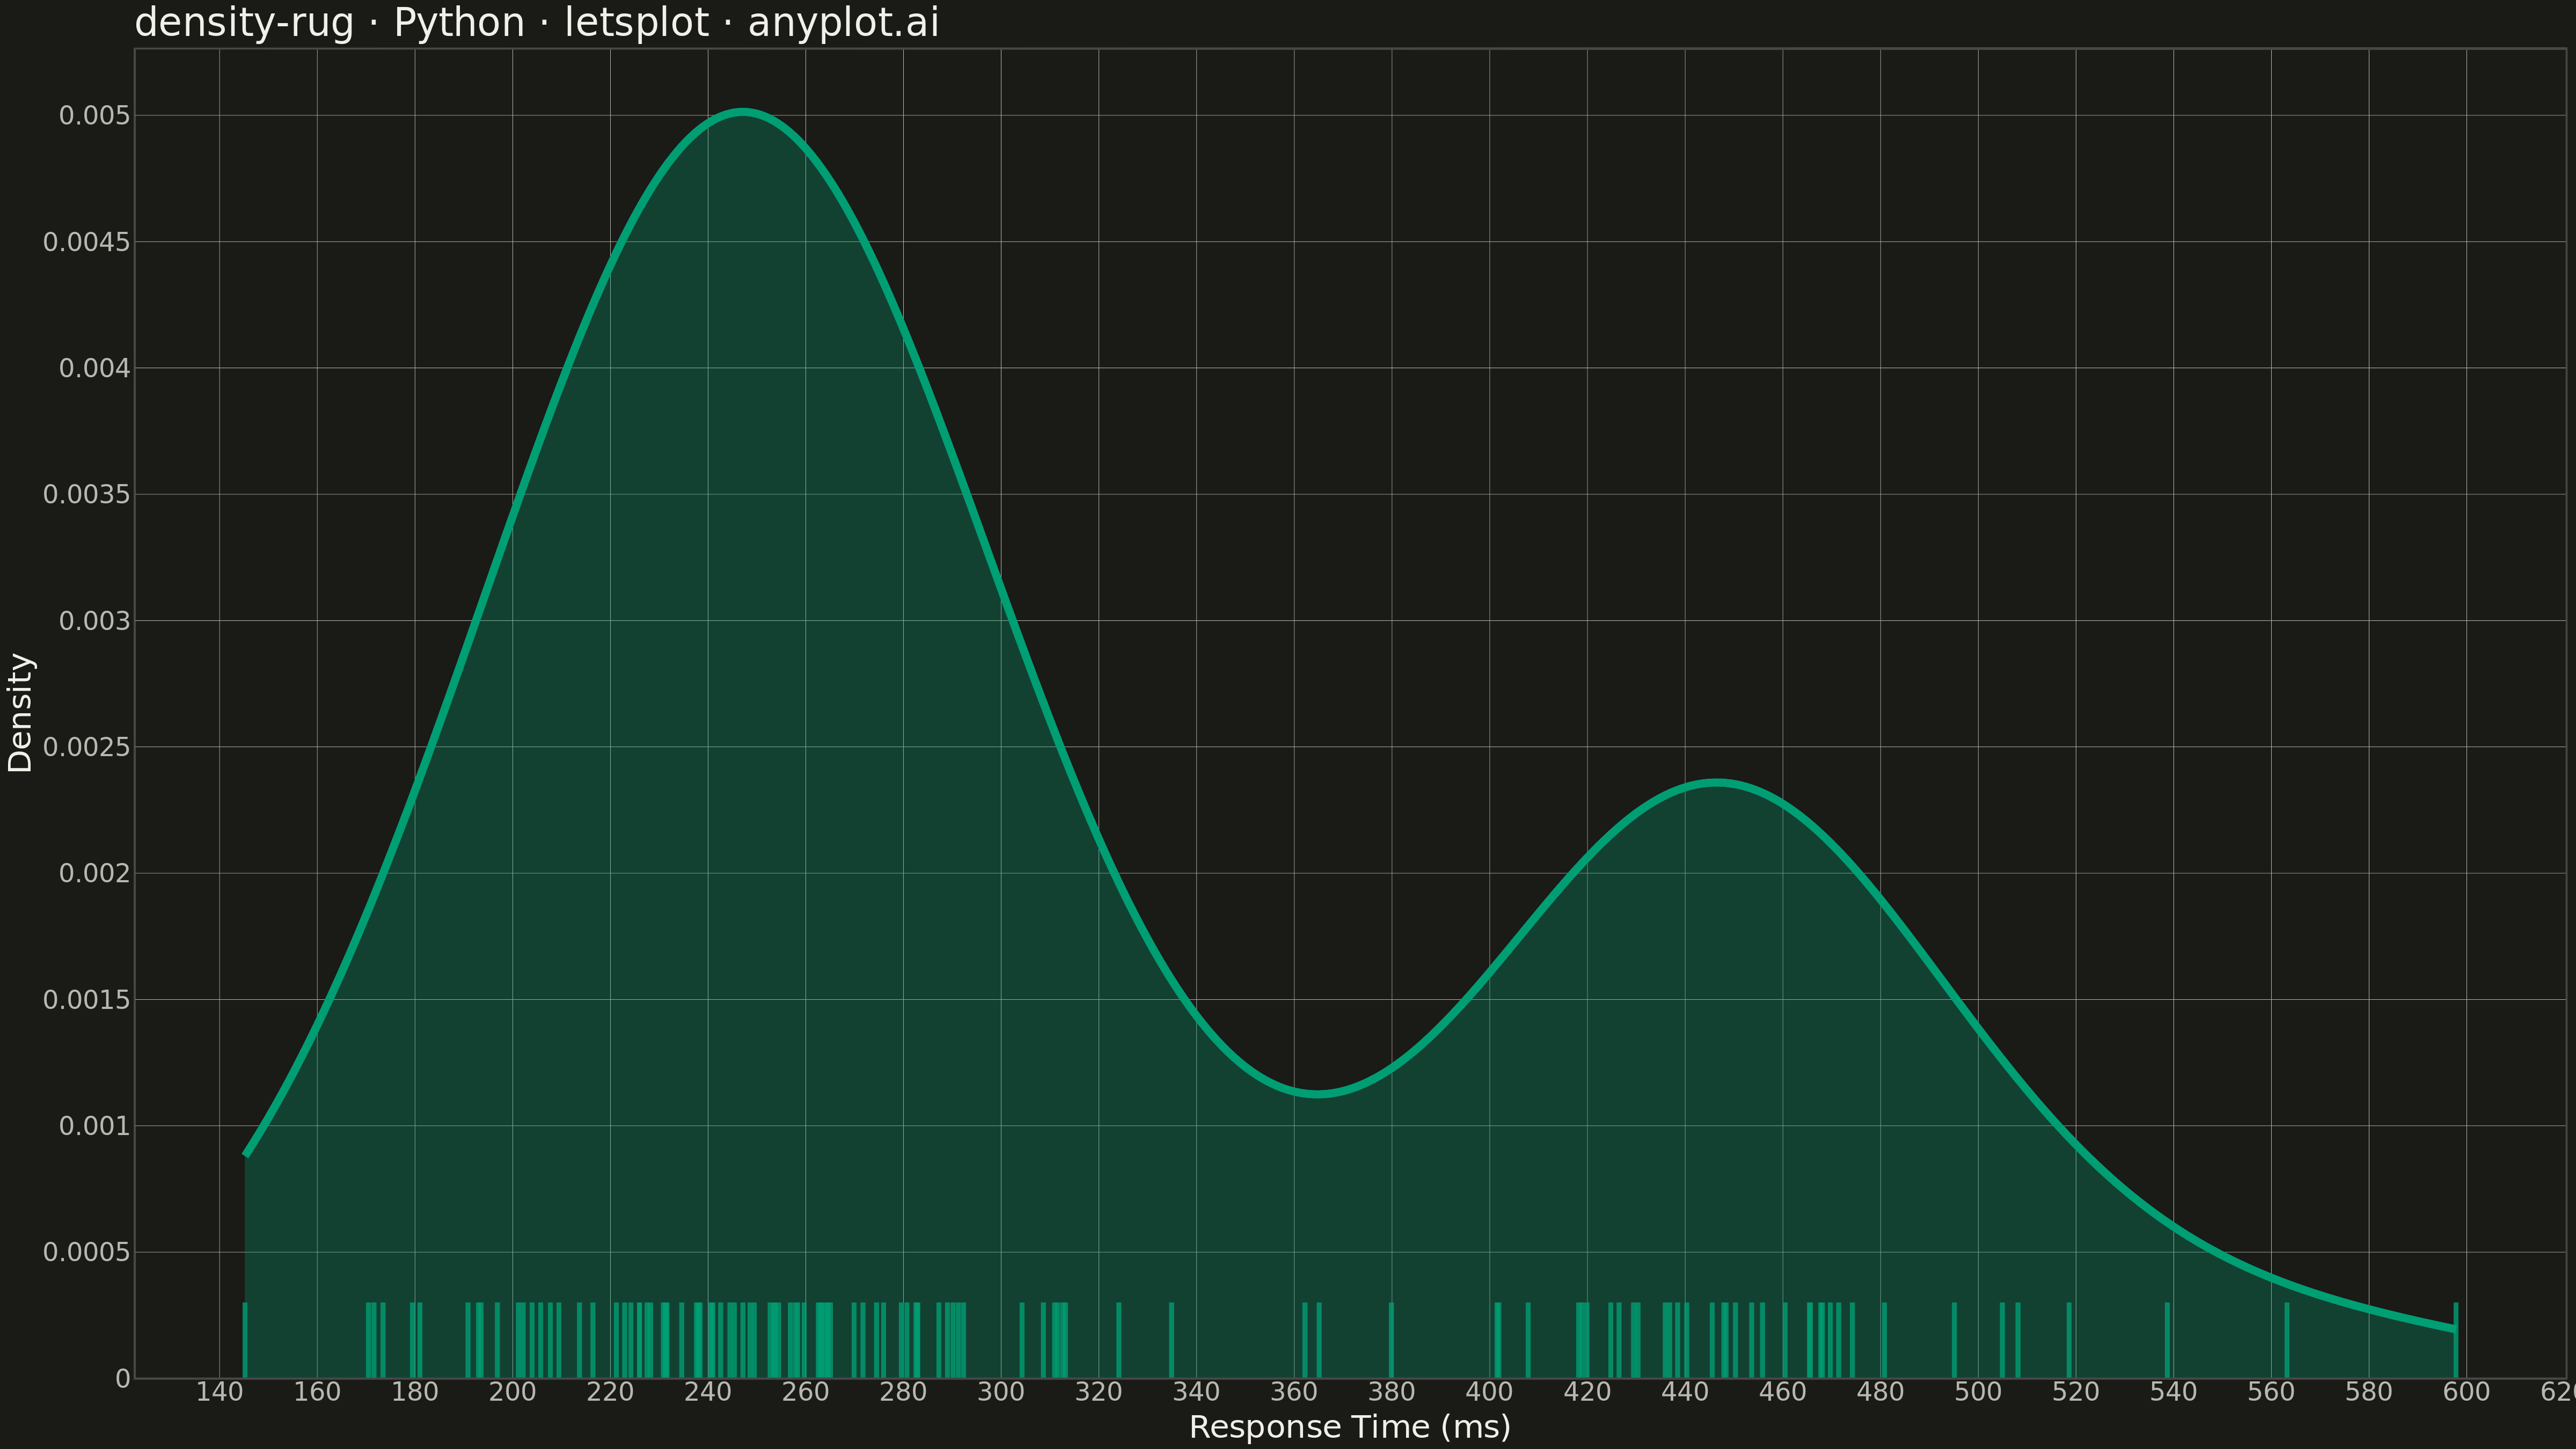Click the second density peak near 446
The width and height of the screenshot is (2576, 1449).
tap(1716, 783)
